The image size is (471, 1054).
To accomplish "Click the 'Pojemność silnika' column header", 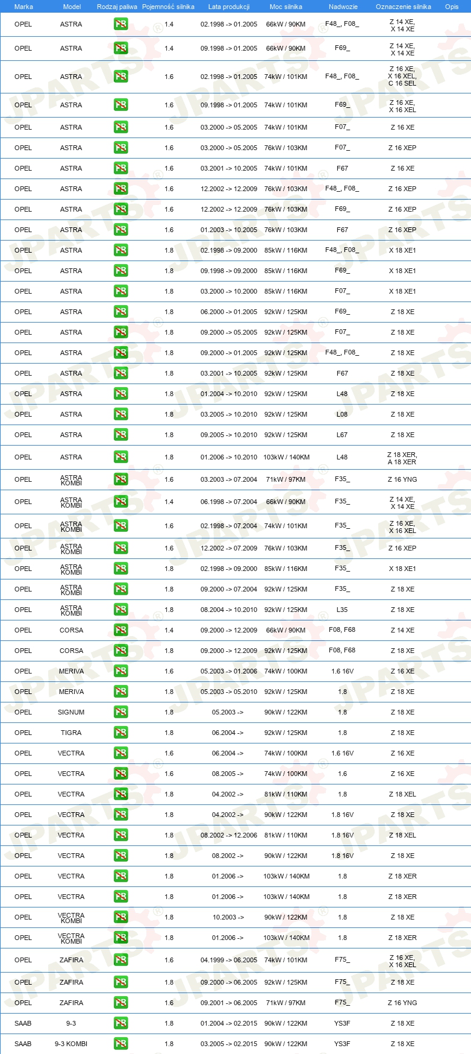I will pyautogui.click(x=168, y=7).
